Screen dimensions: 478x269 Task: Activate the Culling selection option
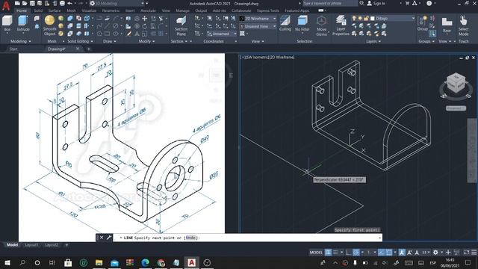tap(285, 24)
